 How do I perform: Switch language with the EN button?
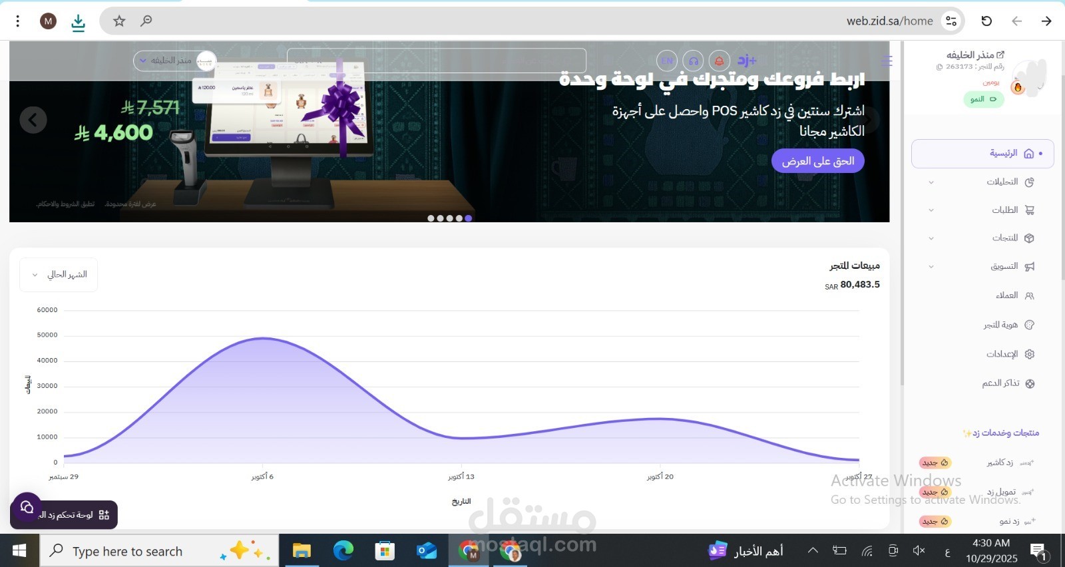point(667,61)
